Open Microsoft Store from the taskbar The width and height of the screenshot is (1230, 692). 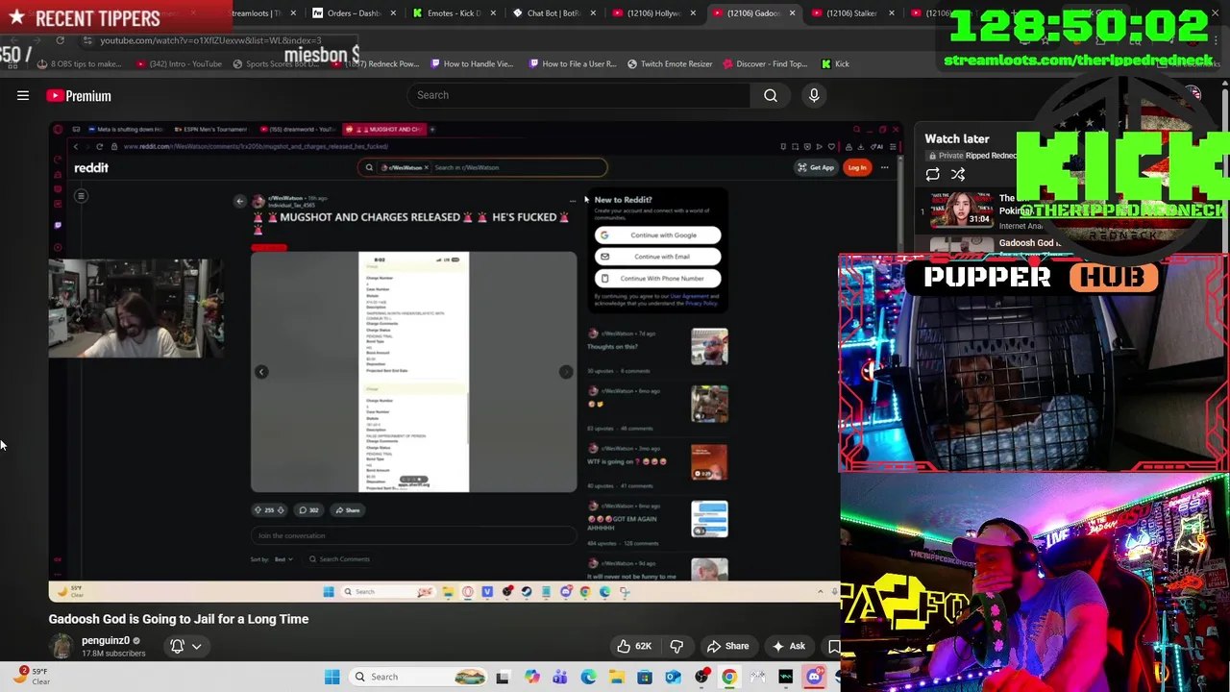pyautogui.click(x=645, y=677)
